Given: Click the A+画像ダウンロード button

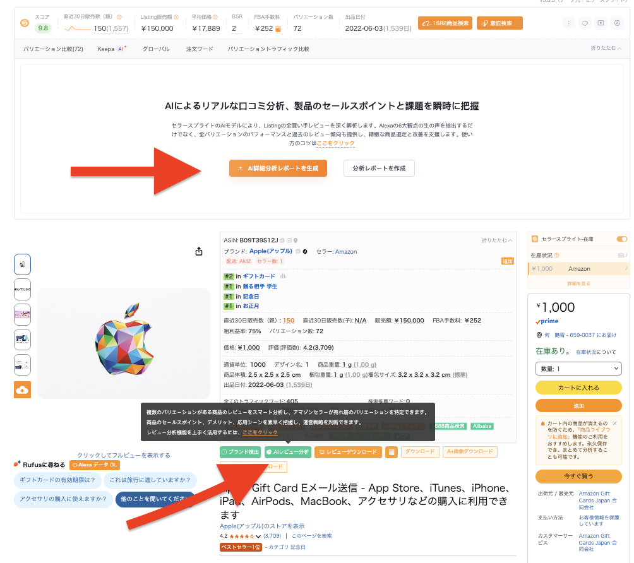Looking at the screenshot, I should [x=470, y=452].
